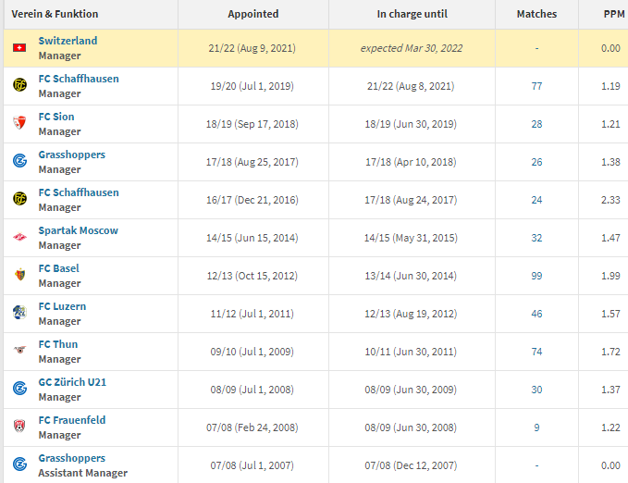Open the 46 matches link for FC Luzern
The width and height of the screenshot is (628, 483).
click(536, 314)
